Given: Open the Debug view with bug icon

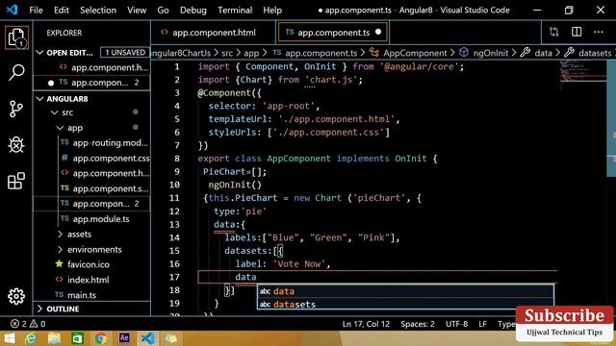Looking at the screenshot, I should [x=16, y=145].
